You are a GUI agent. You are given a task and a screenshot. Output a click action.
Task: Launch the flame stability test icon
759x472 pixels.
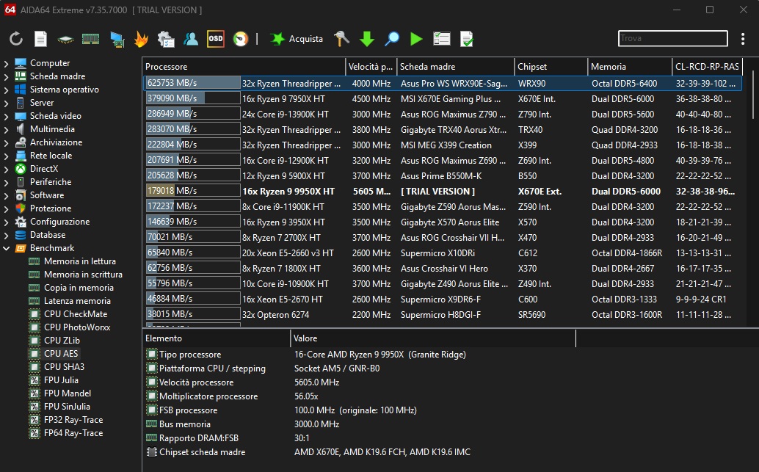[x=141, y=39]
